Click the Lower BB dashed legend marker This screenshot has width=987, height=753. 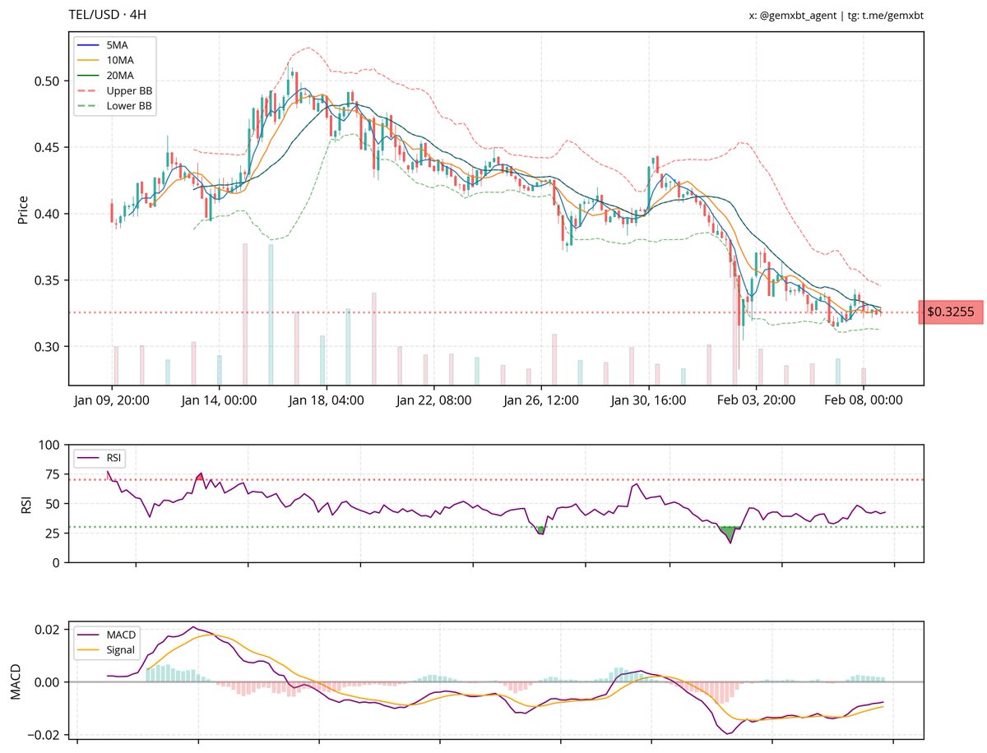point(87,105)
